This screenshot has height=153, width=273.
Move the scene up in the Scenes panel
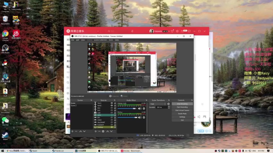[x=81, y=132]
